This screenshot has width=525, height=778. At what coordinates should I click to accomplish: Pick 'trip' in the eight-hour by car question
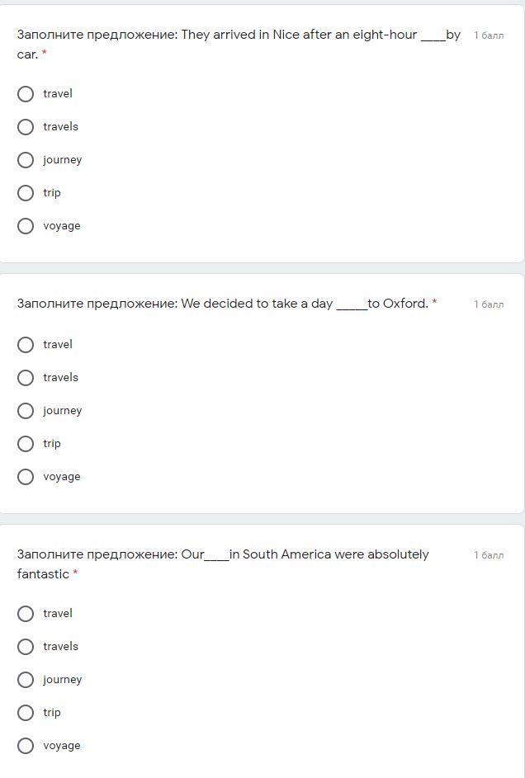pyautogui.click(x=26, y=193)
